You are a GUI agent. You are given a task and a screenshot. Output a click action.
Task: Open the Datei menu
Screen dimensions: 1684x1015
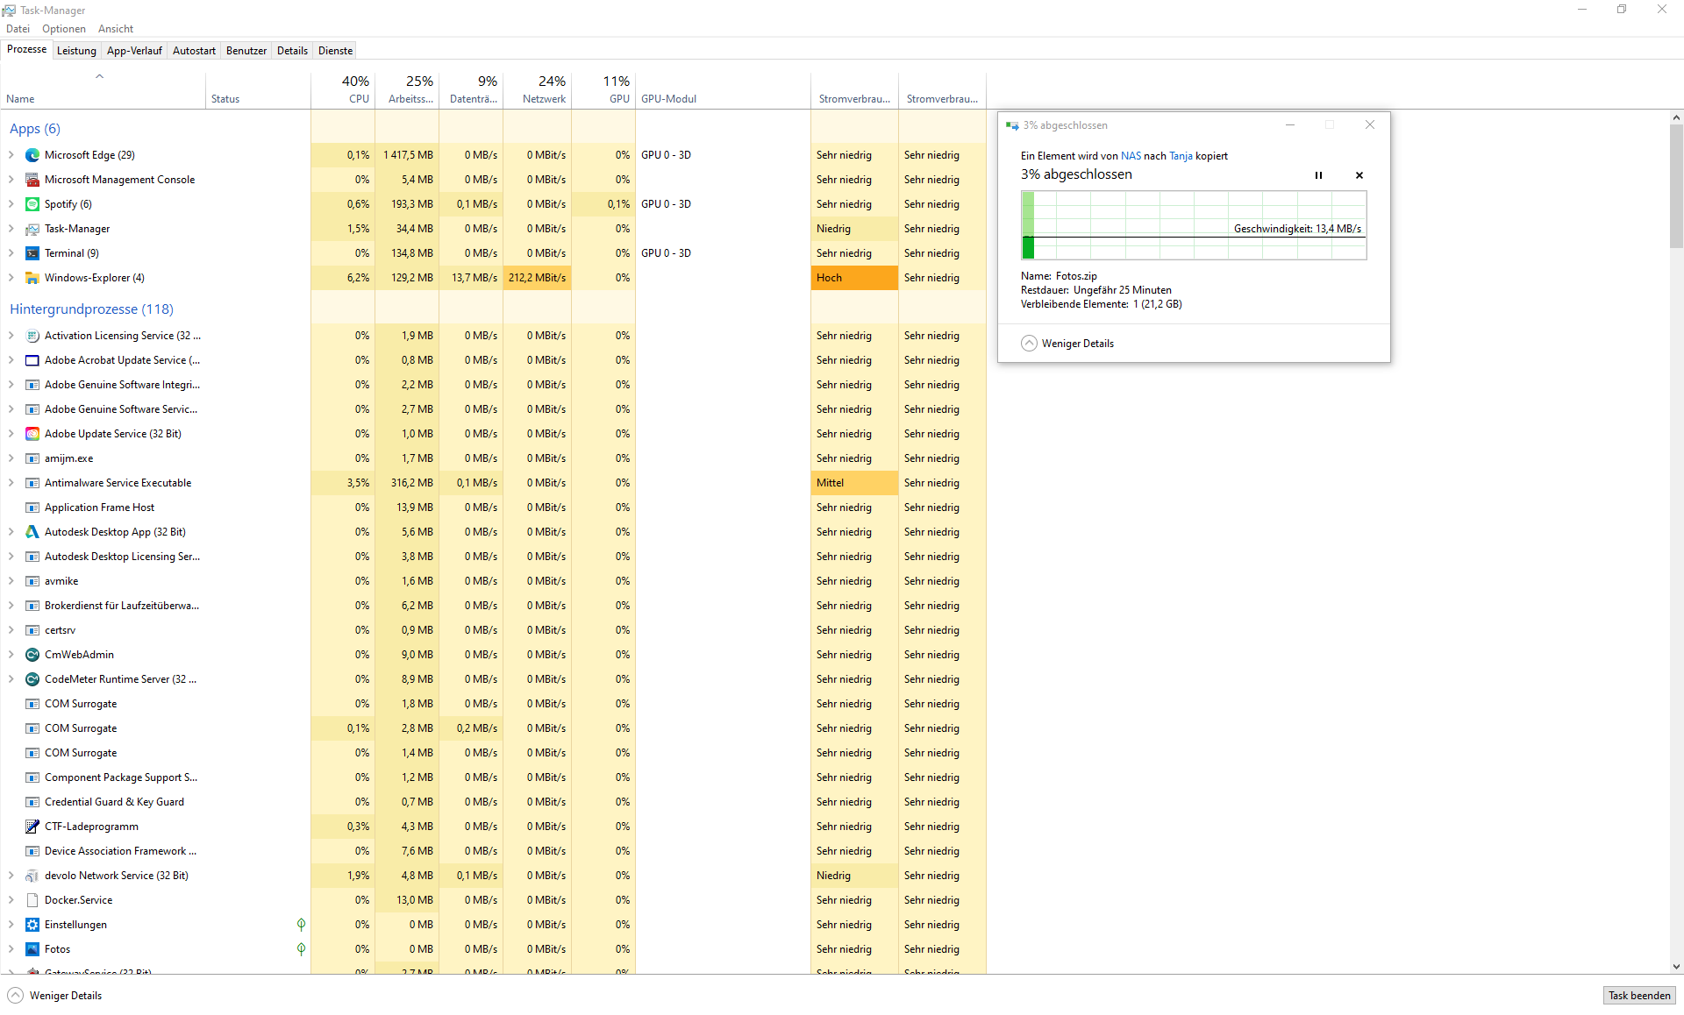click(18, 29)
